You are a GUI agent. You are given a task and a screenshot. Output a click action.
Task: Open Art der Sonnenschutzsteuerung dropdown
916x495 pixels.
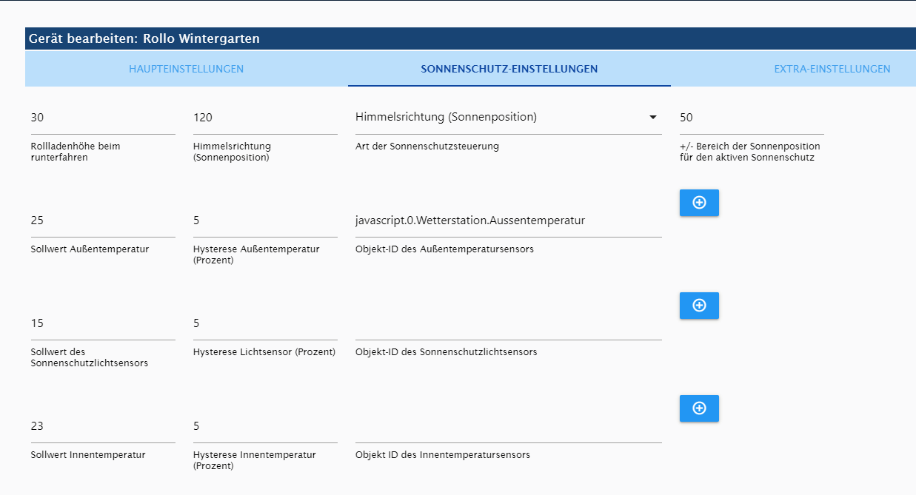pyautogui.click(x=509, y=118)
